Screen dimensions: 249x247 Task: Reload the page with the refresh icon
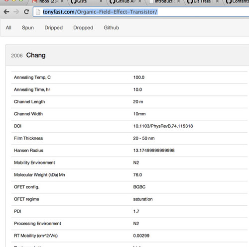26,12
